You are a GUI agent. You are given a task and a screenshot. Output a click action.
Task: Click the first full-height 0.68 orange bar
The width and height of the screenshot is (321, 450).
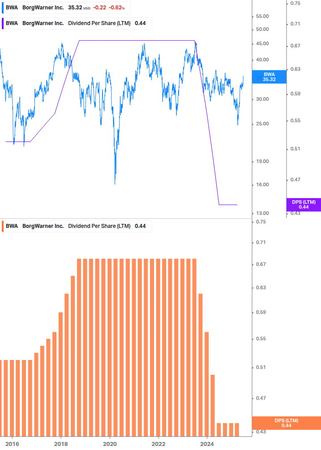79,348
